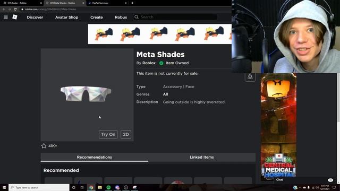
Task: Switch the item preview to 2D
Action: [x=126, y=134]
